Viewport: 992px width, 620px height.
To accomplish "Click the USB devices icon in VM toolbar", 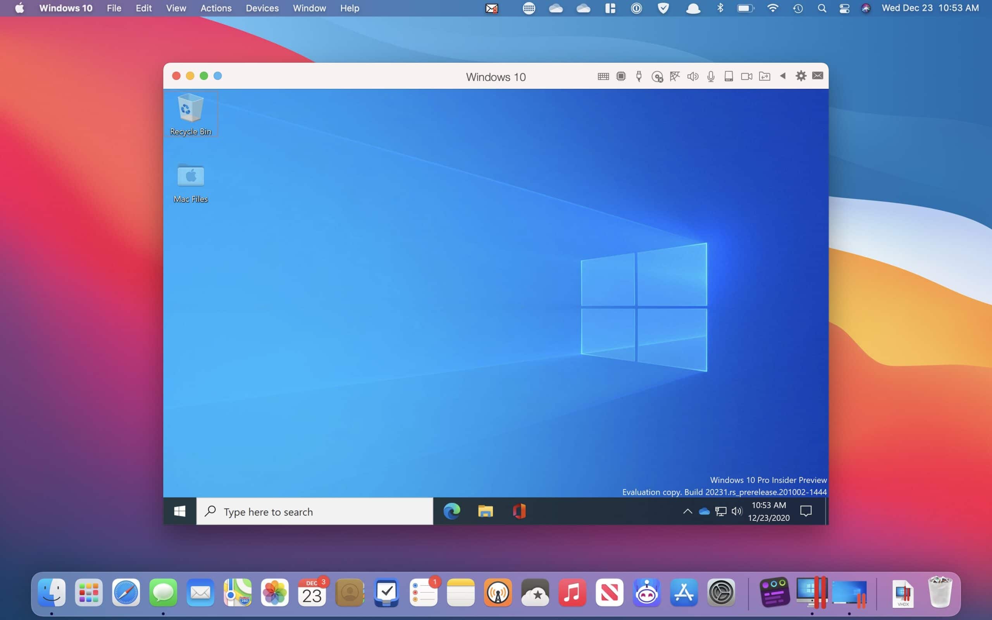I will pos(639,76).
